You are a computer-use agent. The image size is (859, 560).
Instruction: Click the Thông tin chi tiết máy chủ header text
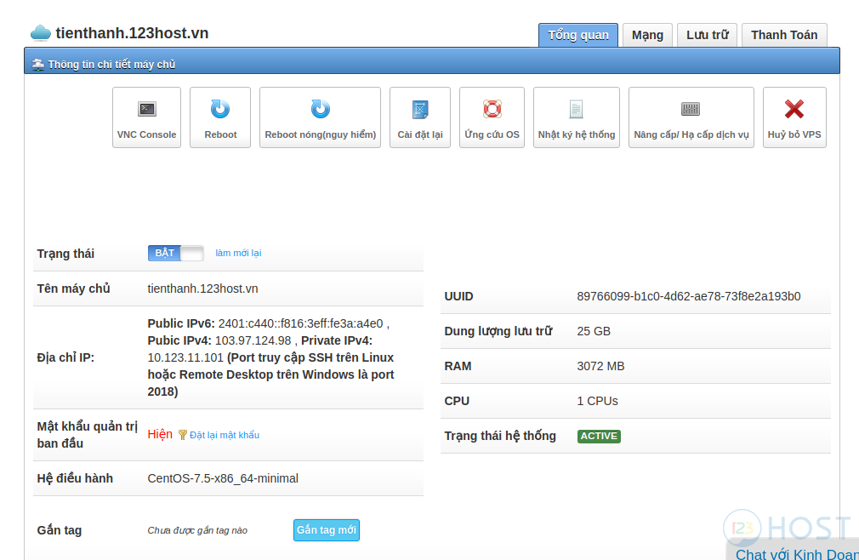111,65
